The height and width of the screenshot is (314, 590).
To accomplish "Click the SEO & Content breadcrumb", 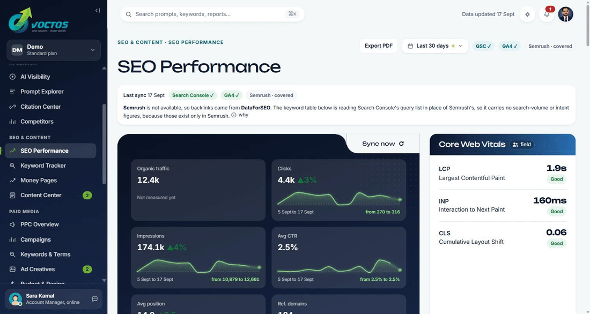I will [140, 42].
